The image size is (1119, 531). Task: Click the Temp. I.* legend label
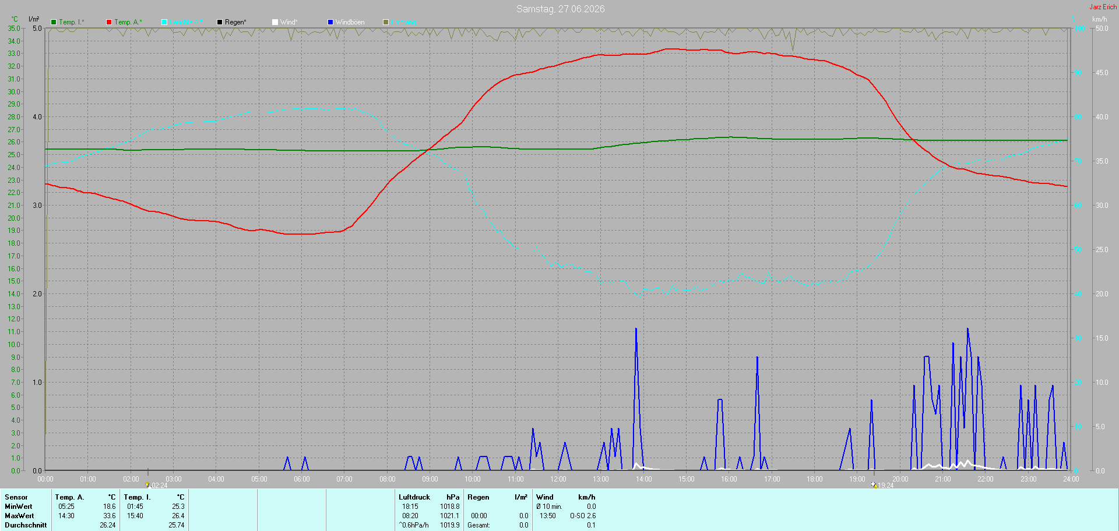[72, 22]
